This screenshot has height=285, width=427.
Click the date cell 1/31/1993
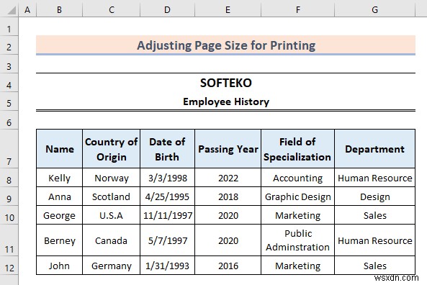(167, 266)
